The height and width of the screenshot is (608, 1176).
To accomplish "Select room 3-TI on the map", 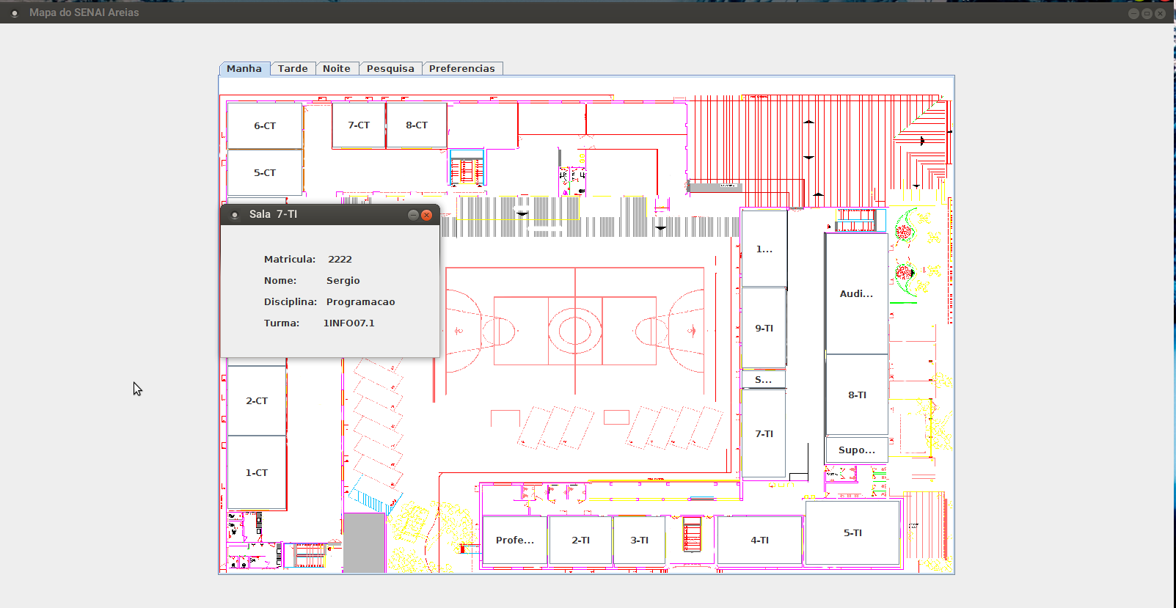I will coord(639,540).
